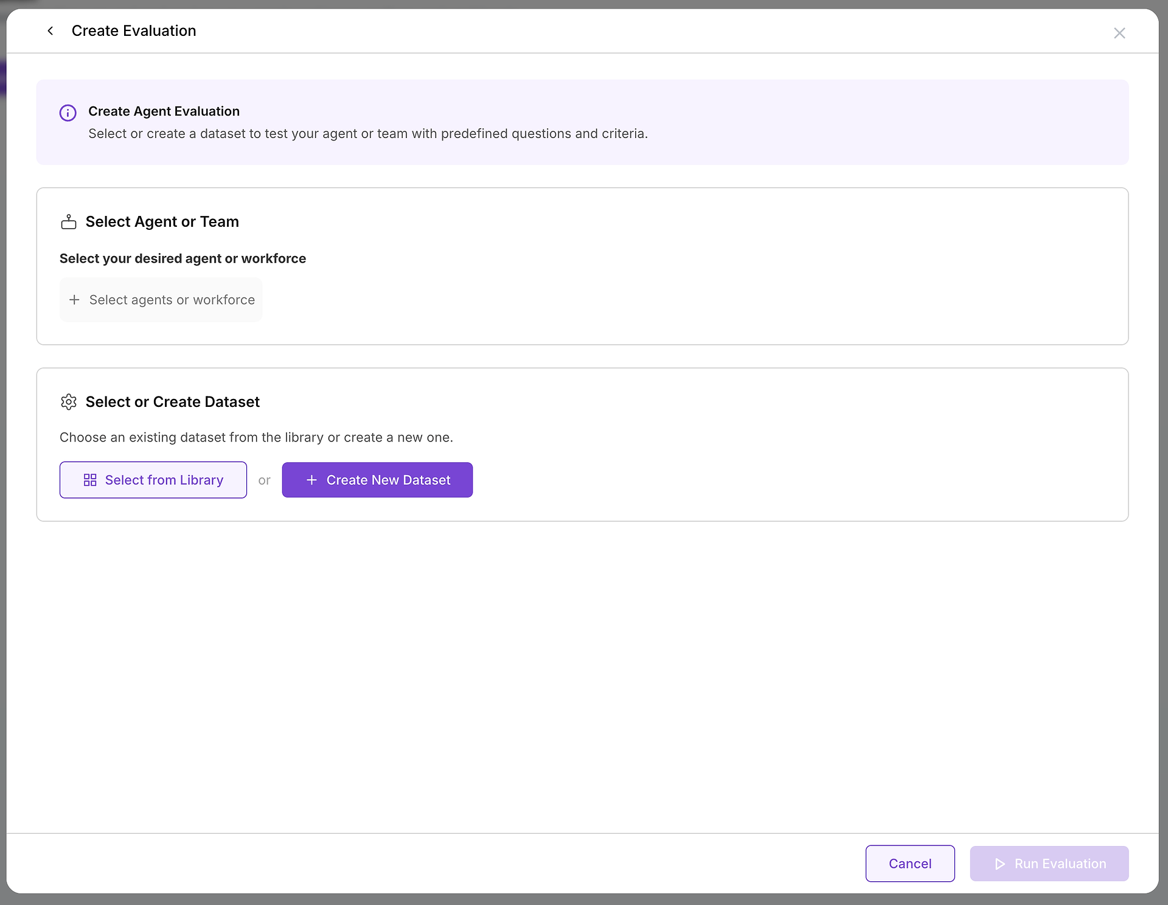Image resolution: width=1168 pixels, height=905 pixels.
Task: Click the Create Agent Evaluation banner title
Action: tap(164, 111)
